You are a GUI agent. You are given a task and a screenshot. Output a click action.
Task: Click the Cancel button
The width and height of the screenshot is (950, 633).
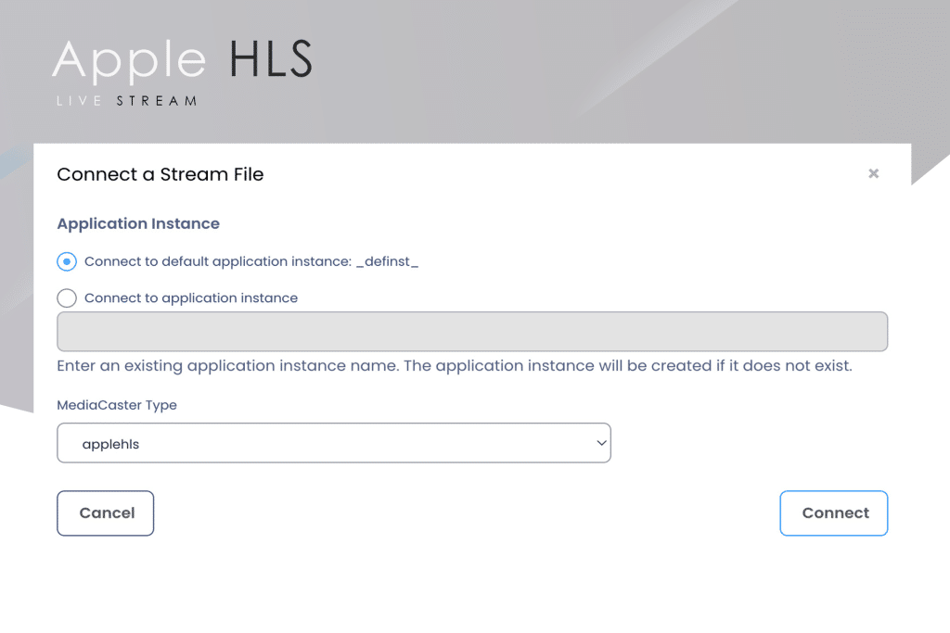[x=106, y=513]
